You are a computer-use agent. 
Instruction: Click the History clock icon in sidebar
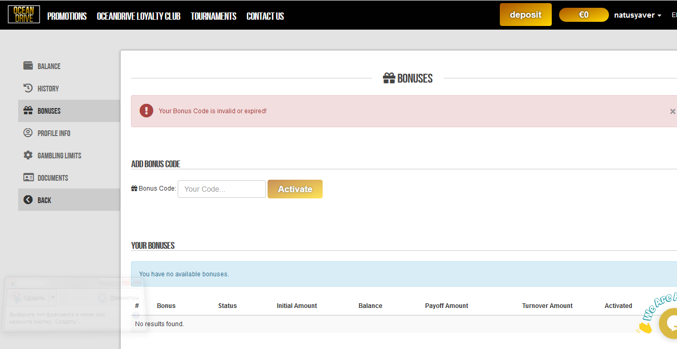28,88
